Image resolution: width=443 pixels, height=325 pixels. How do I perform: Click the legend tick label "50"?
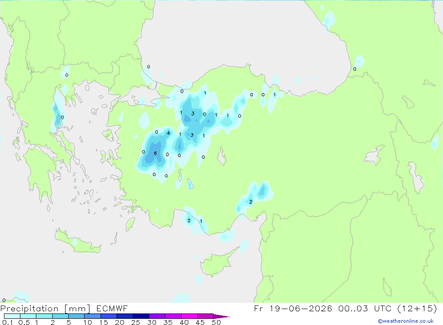tap(216, 322)
